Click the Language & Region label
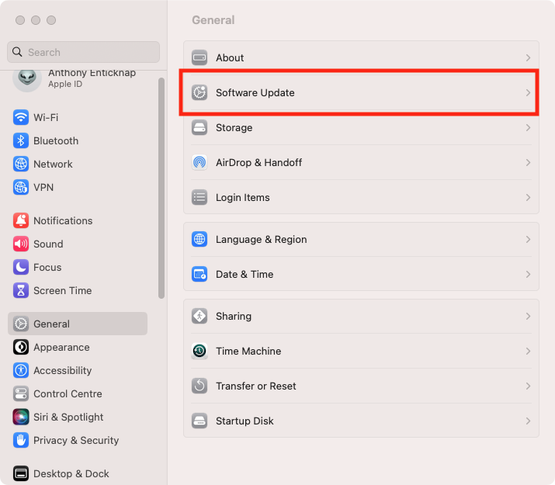 pos(262,240)
